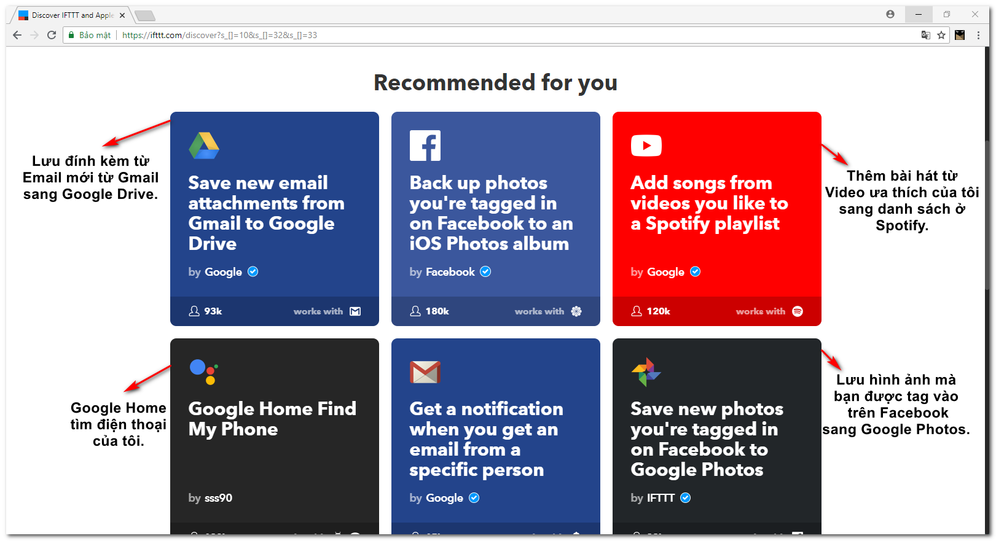Click the Spotify works-with icon
Screen dimensions: 996x541
click(798, 311)
